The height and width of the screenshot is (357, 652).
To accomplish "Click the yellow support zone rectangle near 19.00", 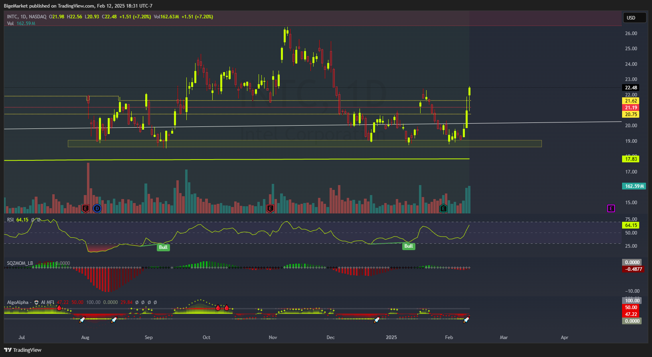I will pyautogui.click(x=305, y=144).
